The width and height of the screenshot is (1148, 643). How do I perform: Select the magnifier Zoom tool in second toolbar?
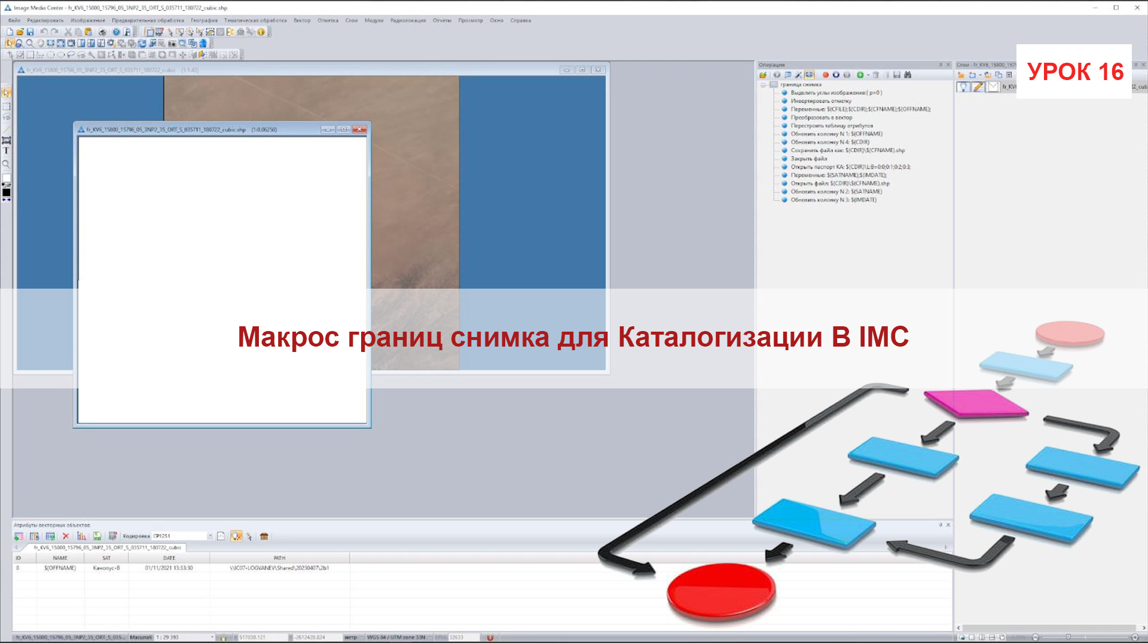tap(29, 43)
